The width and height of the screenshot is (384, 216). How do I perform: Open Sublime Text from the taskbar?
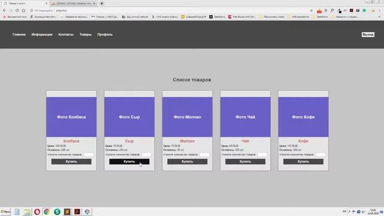pos(67,212)
